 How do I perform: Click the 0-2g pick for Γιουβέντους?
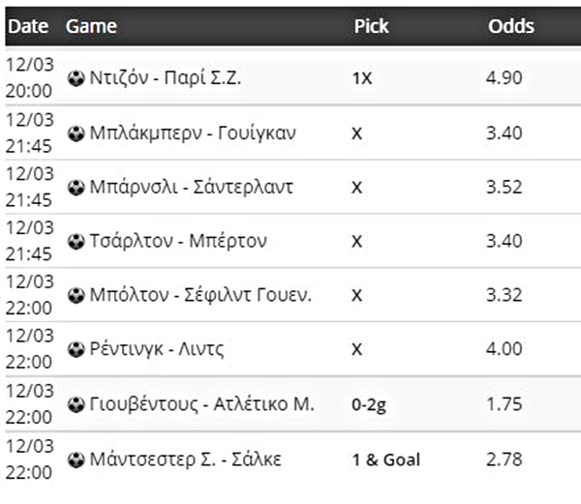click(x=370, y=403)
